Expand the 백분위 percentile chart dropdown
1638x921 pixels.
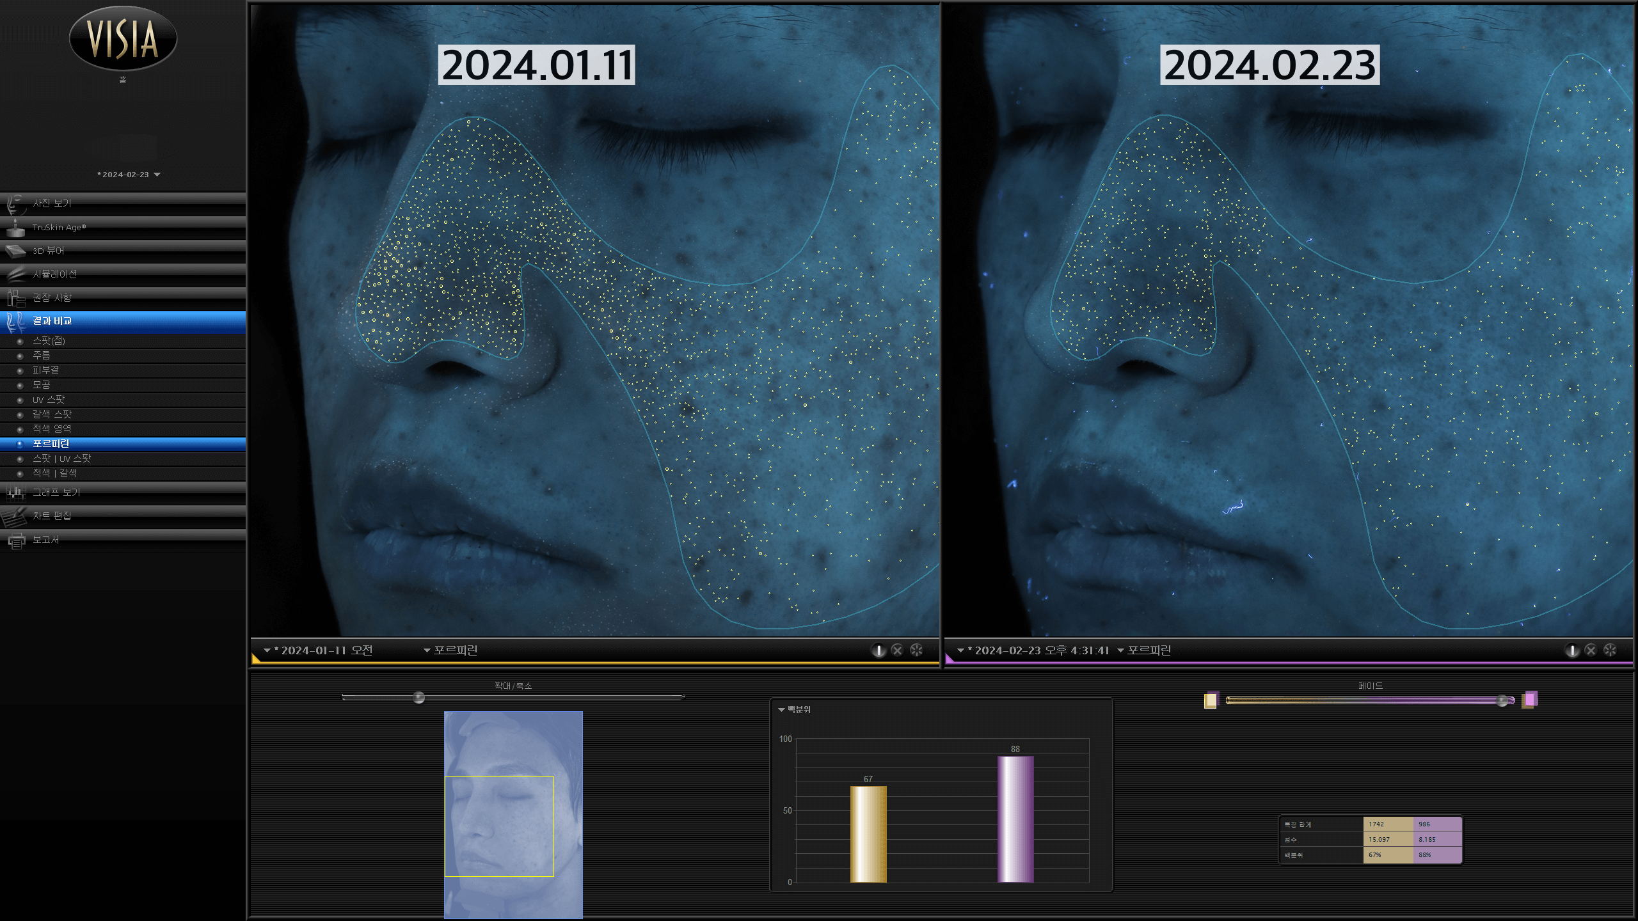pyautogui.click(x=794, y=710)
